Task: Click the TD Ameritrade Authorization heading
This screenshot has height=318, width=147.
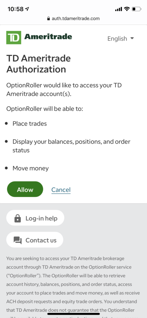Action: pyautogui.click(x=39, y=64)
